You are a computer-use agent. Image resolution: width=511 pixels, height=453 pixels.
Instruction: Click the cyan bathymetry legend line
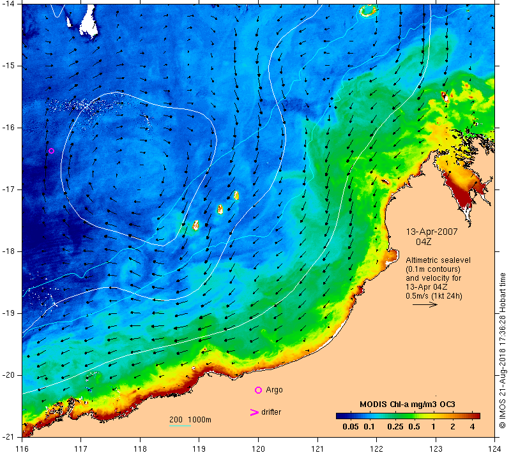[x=180, y=426]
